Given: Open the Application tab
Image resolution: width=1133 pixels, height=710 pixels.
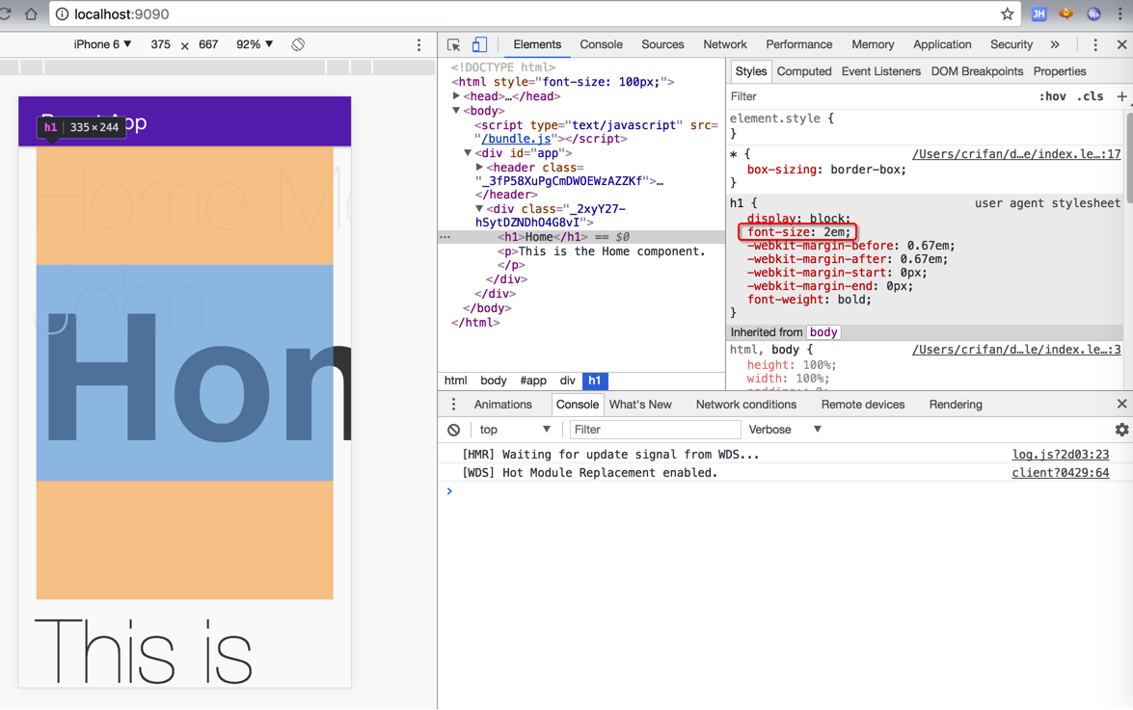Looking at the screenshot, I should [x=942, y=44].
